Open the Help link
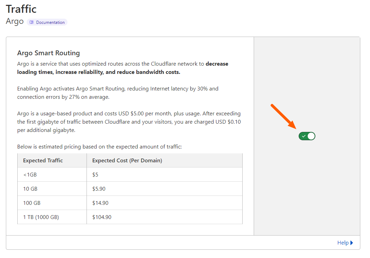This screenshot has width=370, height=258. click(342, 243)
